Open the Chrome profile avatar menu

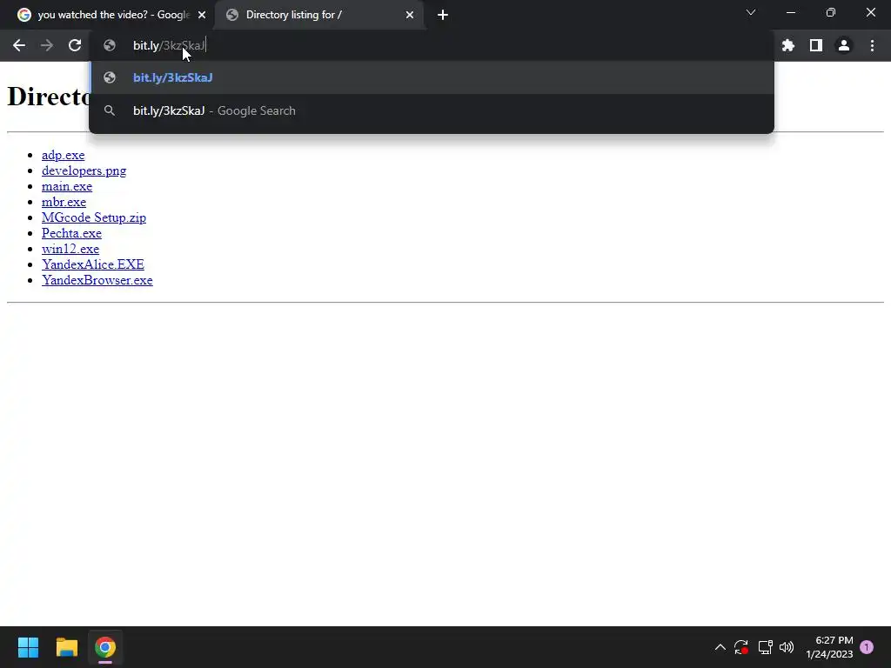point(844,45)
